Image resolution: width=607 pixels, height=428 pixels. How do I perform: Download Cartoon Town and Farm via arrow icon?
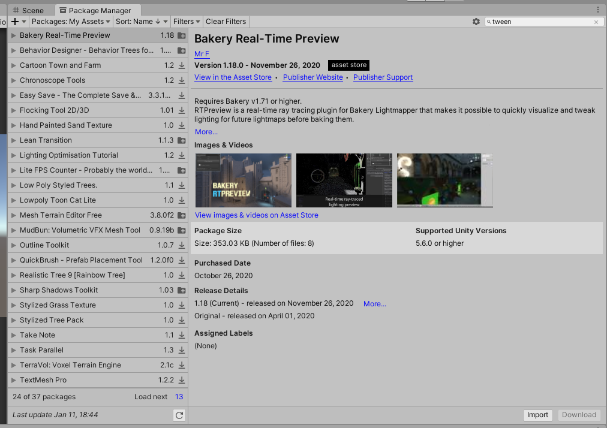point(182,65)
